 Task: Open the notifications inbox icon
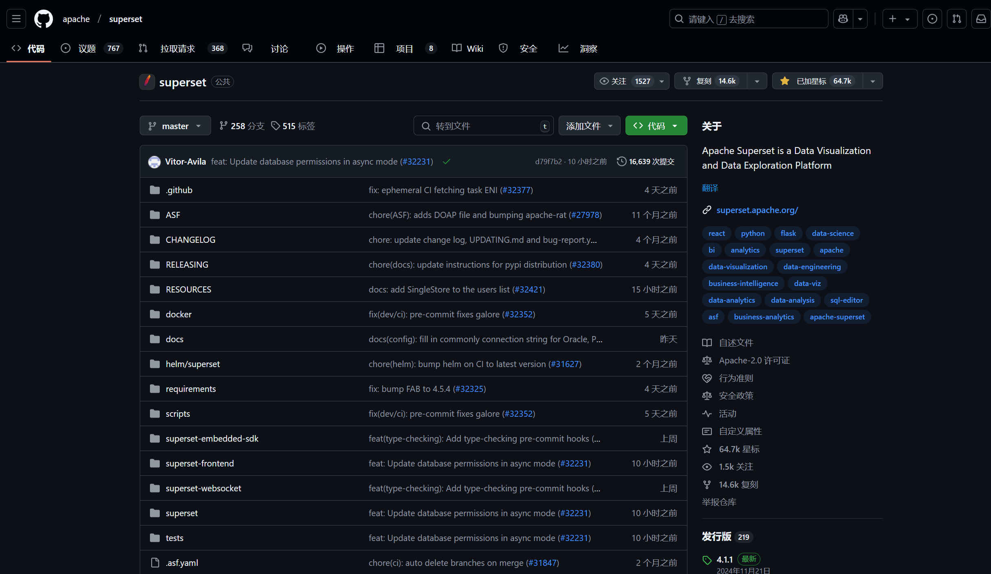pyautogui.click(x=981, y=19)
